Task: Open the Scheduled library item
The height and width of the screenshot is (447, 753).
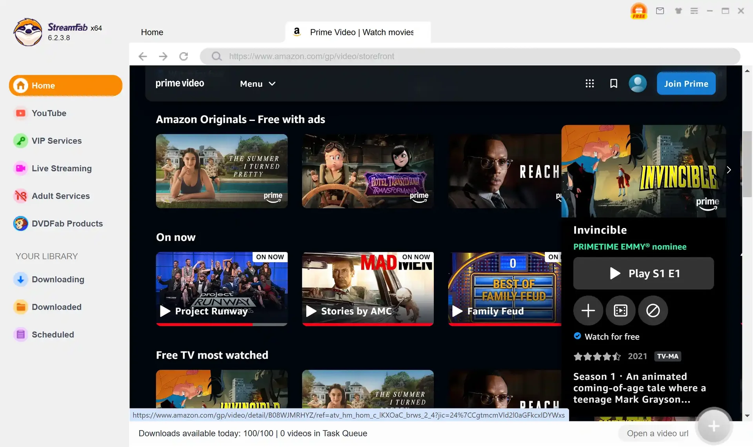Action: [x=53, y=335]
